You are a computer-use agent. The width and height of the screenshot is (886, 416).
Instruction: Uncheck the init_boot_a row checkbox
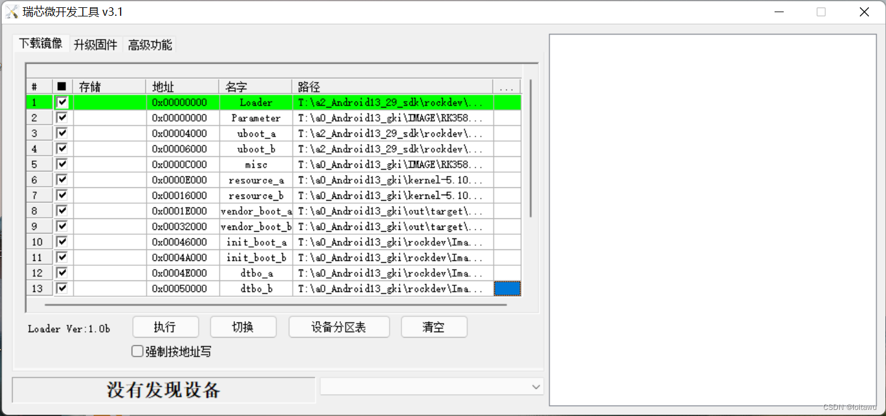point(62,241)
